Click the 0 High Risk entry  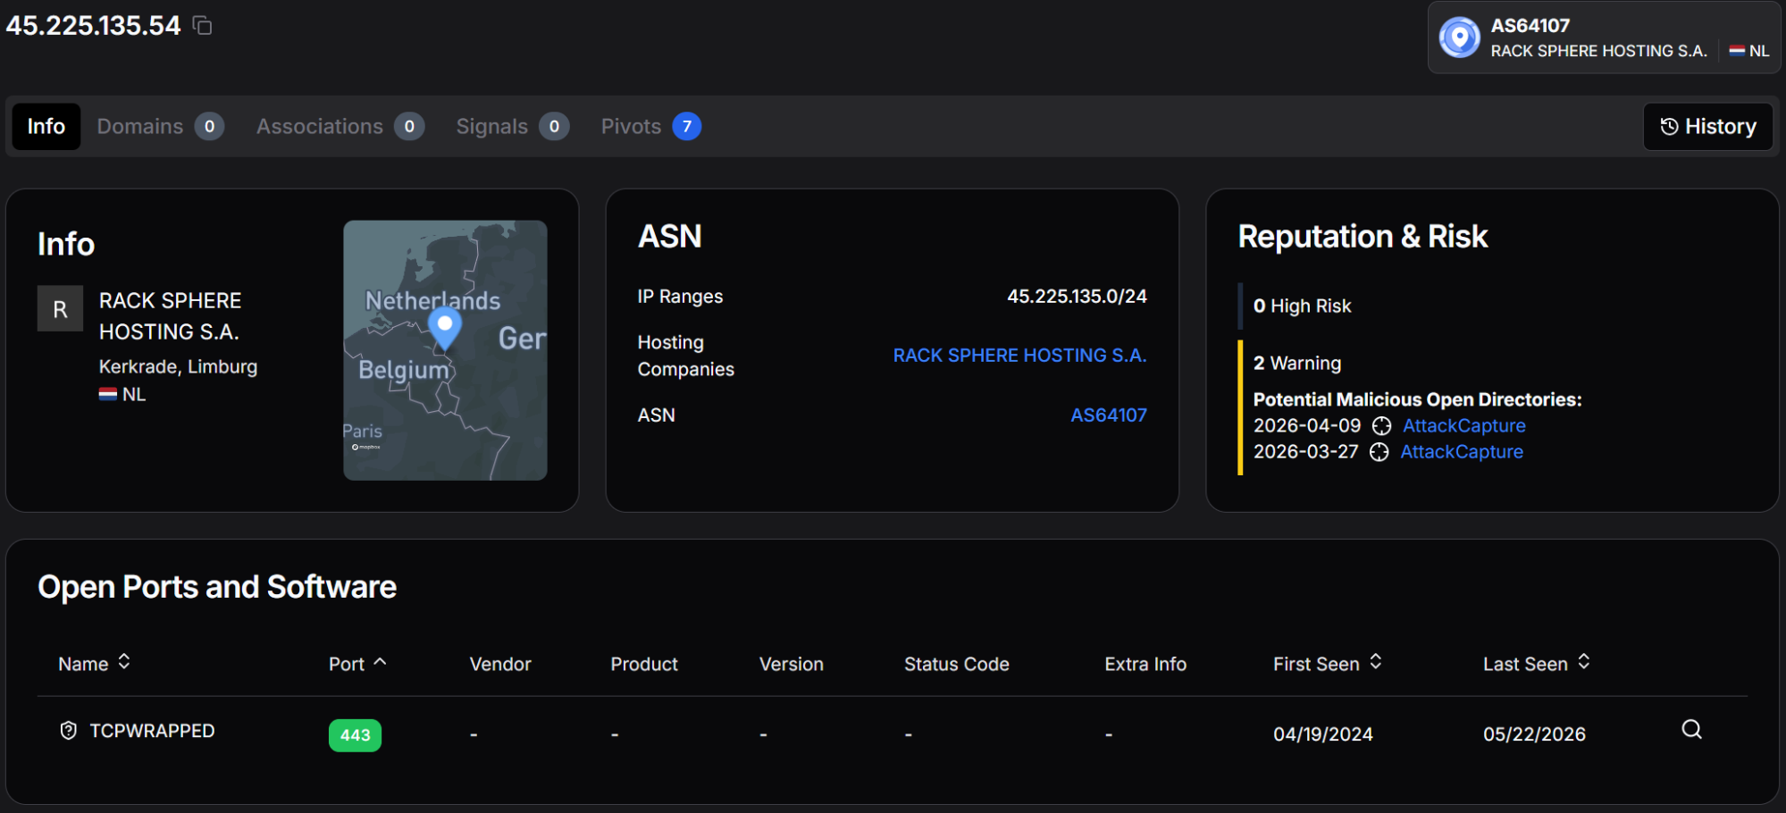[x=1302, y=306]
